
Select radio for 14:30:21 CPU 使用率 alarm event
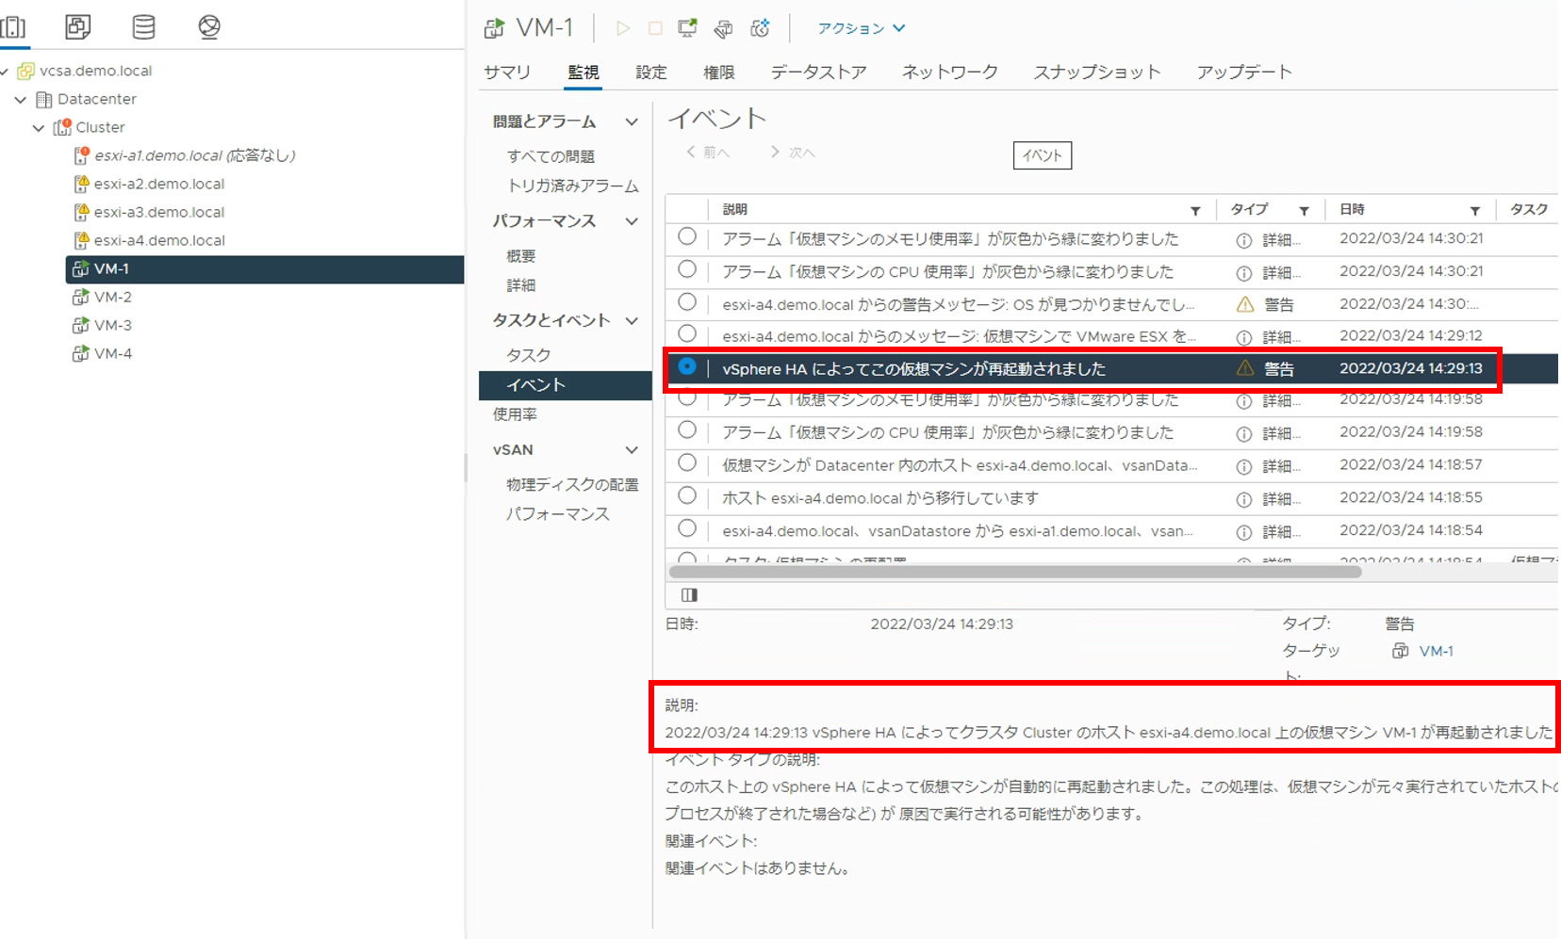point(687,269)
